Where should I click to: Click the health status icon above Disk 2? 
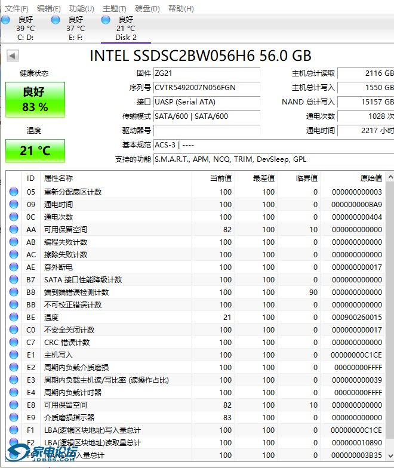(x=106, y=20)
